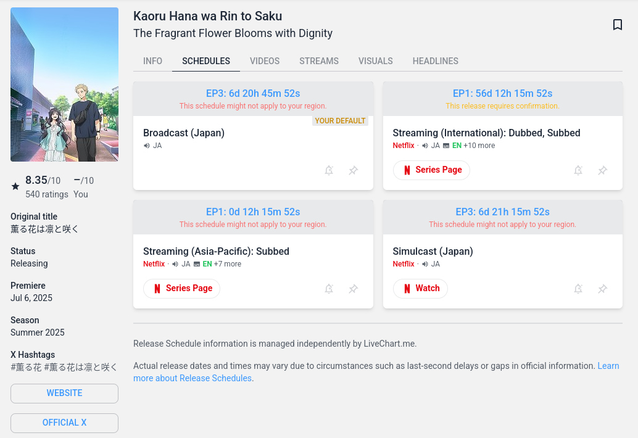Click the star rating icon
This screenshot has width=638, height=438.
(15, 186)
